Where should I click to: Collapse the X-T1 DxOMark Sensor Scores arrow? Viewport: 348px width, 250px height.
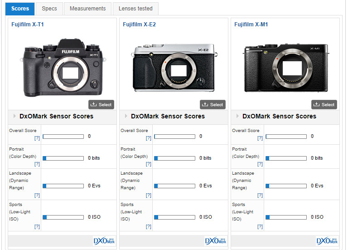(14, 116)
